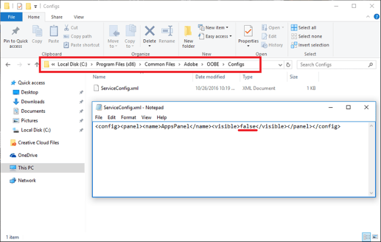Viewport: 381px width, 242px height.
Task: Sort by the Name column header
Action: [x=99, y=77]
